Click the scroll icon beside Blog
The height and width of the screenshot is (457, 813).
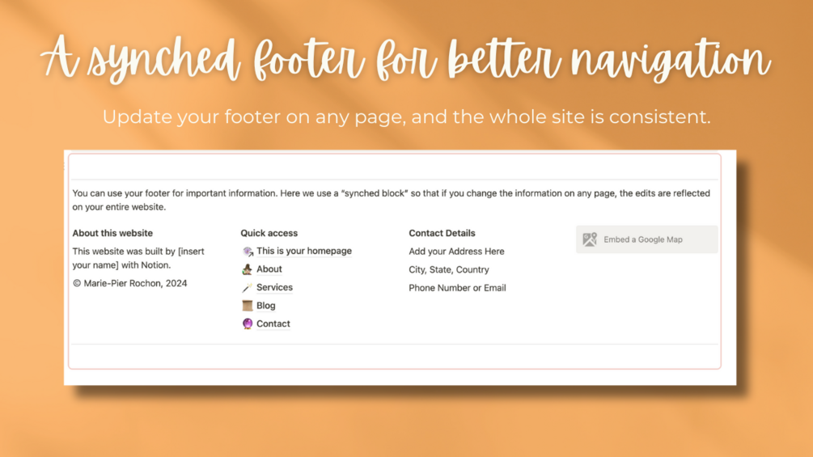248,306
